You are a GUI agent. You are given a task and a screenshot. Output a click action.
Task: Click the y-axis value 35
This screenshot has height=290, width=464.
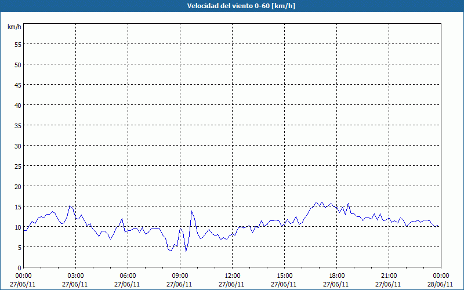click(x=18, y=126)
